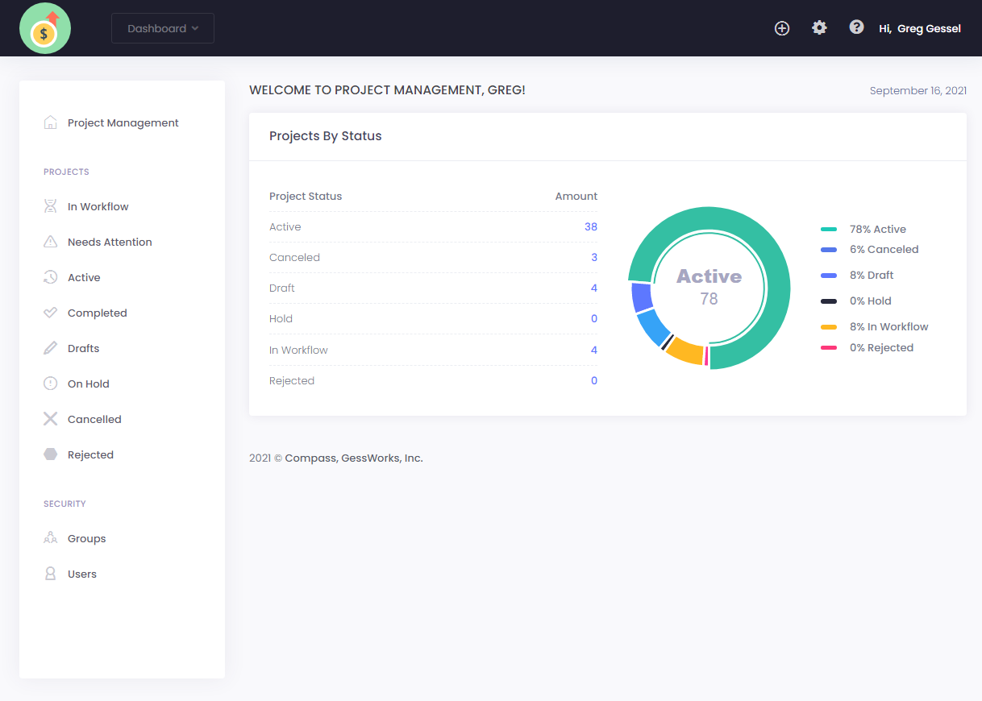This screenshot has height=701, width=982.
Task: Click the Drafts pencil icon
Action: tap(50, 348)
